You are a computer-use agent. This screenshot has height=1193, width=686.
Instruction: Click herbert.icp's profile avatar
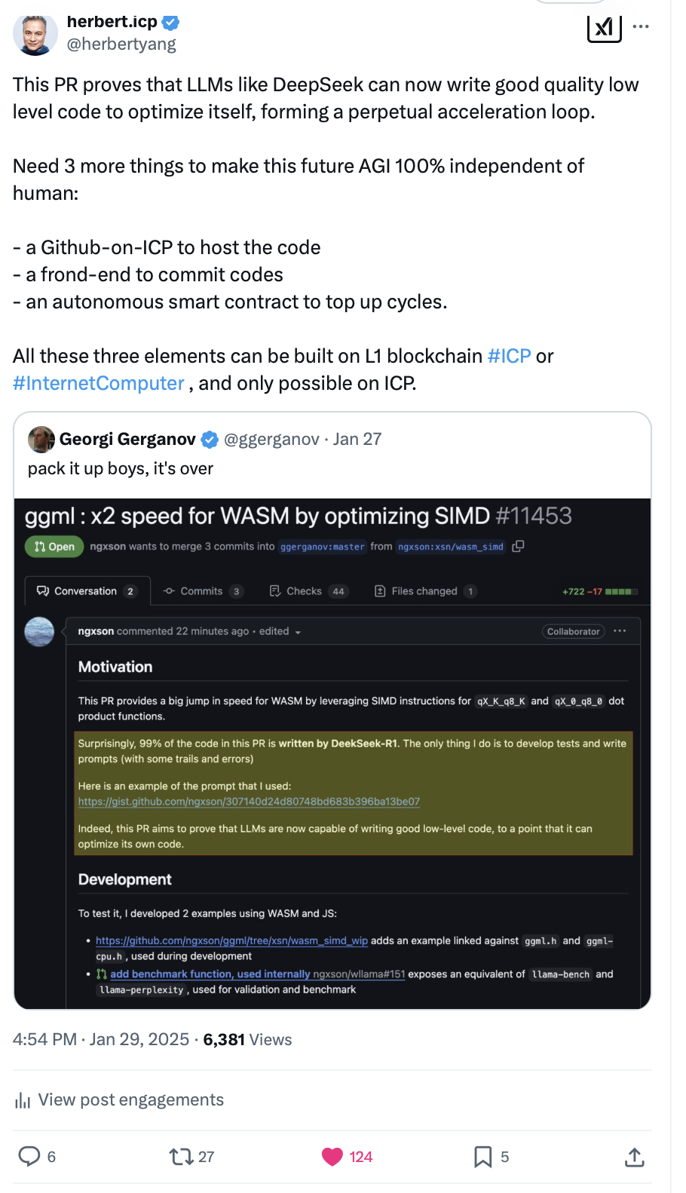coord(35,34)
